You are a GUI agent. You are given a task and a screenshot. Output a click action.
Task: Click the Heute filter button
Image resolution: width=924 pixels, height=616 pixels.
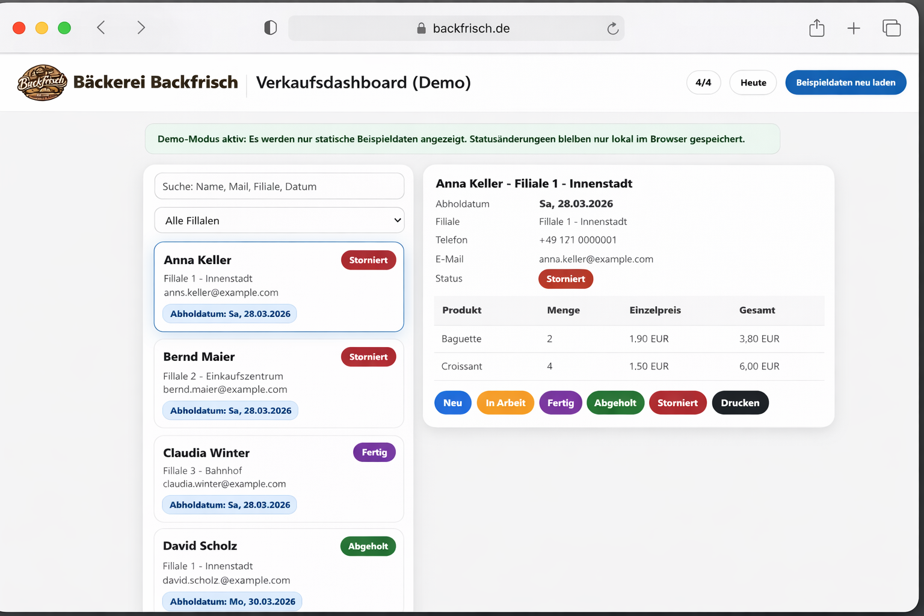753,82
